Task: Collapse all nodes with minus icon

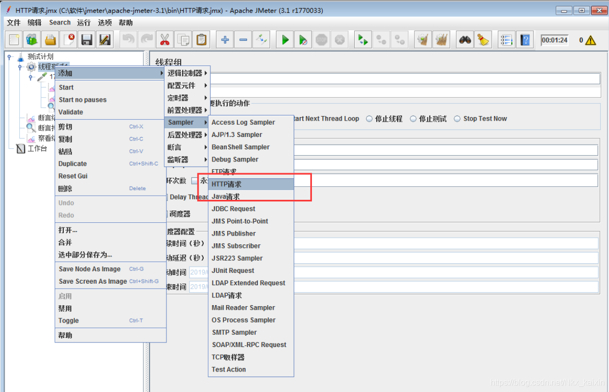Action: (x=243, y=40)
